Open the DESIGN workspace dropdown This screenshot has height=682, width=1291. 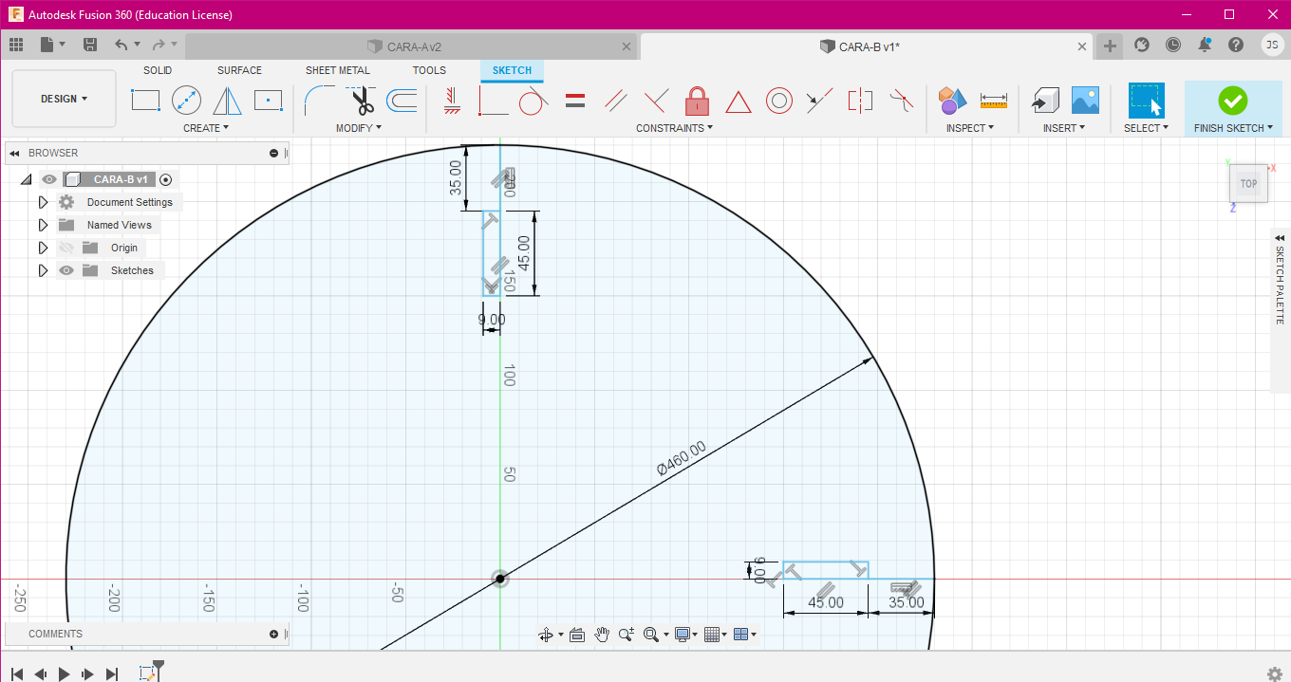(x=64, y=99)
